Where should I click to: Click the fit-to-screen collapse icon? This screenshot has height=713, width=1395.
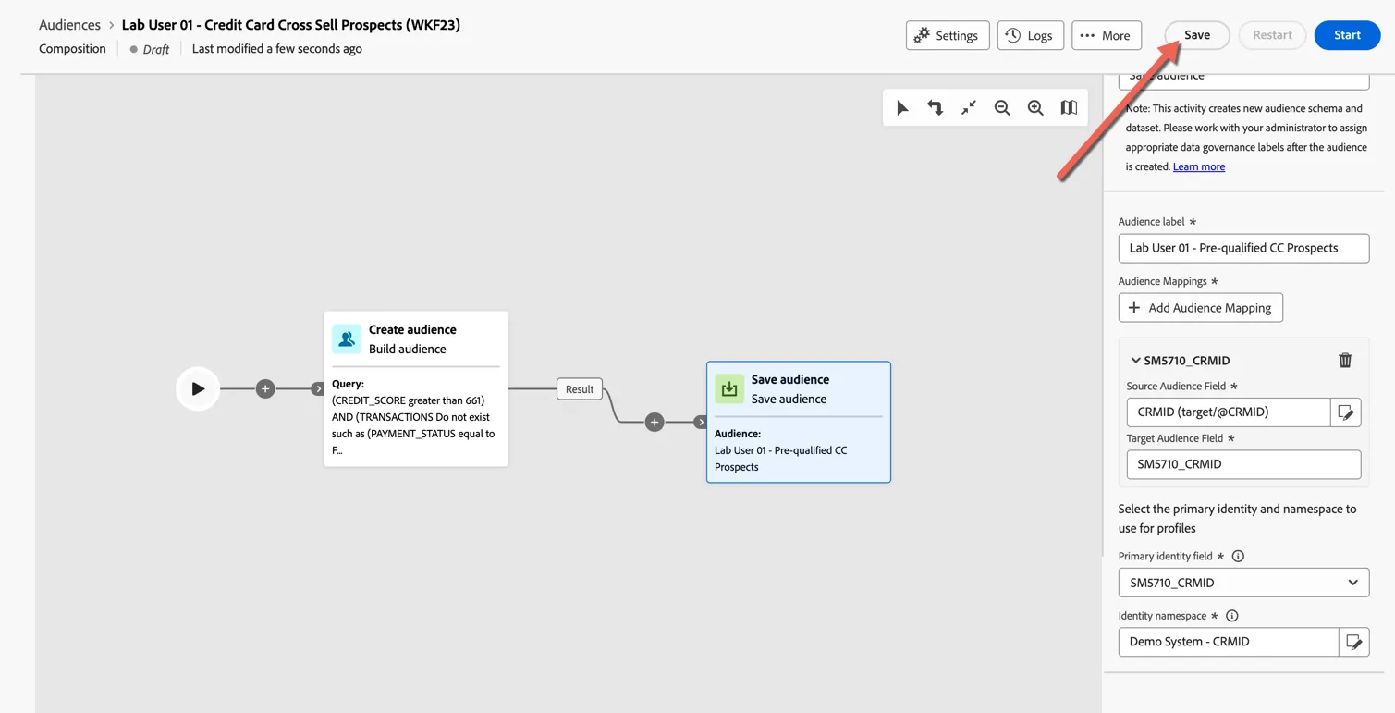[969, 108]
